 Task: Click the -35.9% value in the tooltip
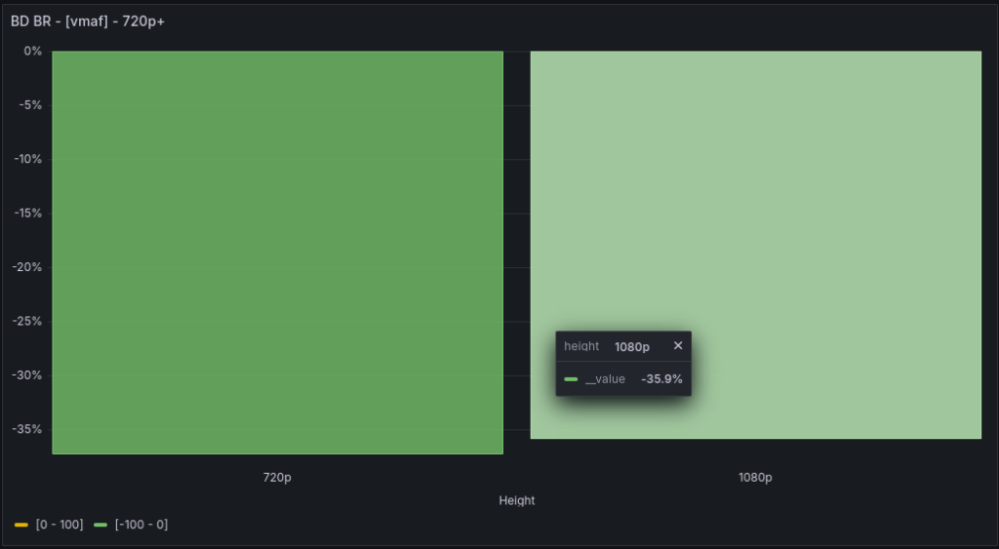[661, 379]
